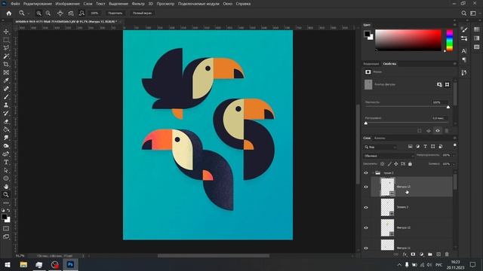Viewport: 483px width, 271px height.
Task: Hide the Эллипс 2 layer
Action: [x=366, y=208]
